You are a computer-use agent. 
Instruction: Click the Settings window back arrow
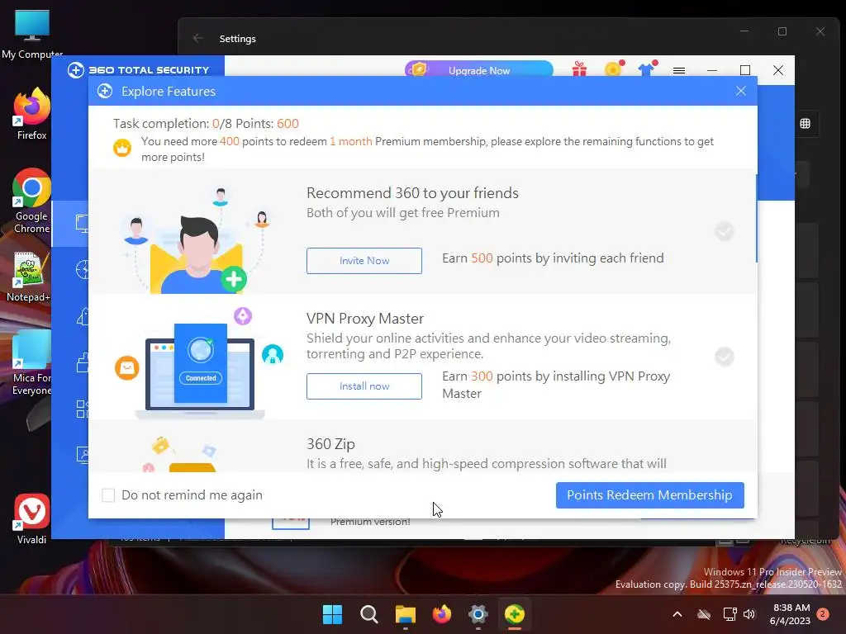(x=198, y=38)
